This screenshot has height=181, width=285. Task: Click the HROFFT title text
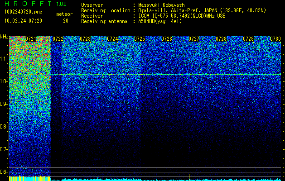coord(28,4)
